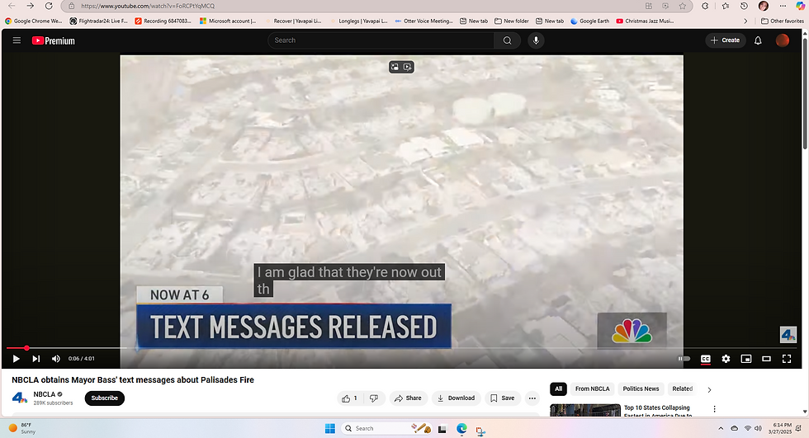Open the YouTube guide hamburger menu
Viewport: 809px width, 438px height.
click(x=17, y=40)
